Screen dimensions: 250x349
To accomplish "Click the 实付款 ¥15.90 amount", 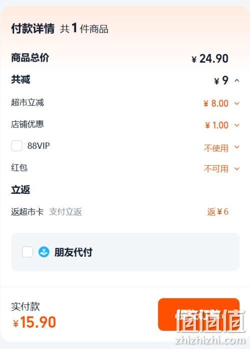I will 34,322.
